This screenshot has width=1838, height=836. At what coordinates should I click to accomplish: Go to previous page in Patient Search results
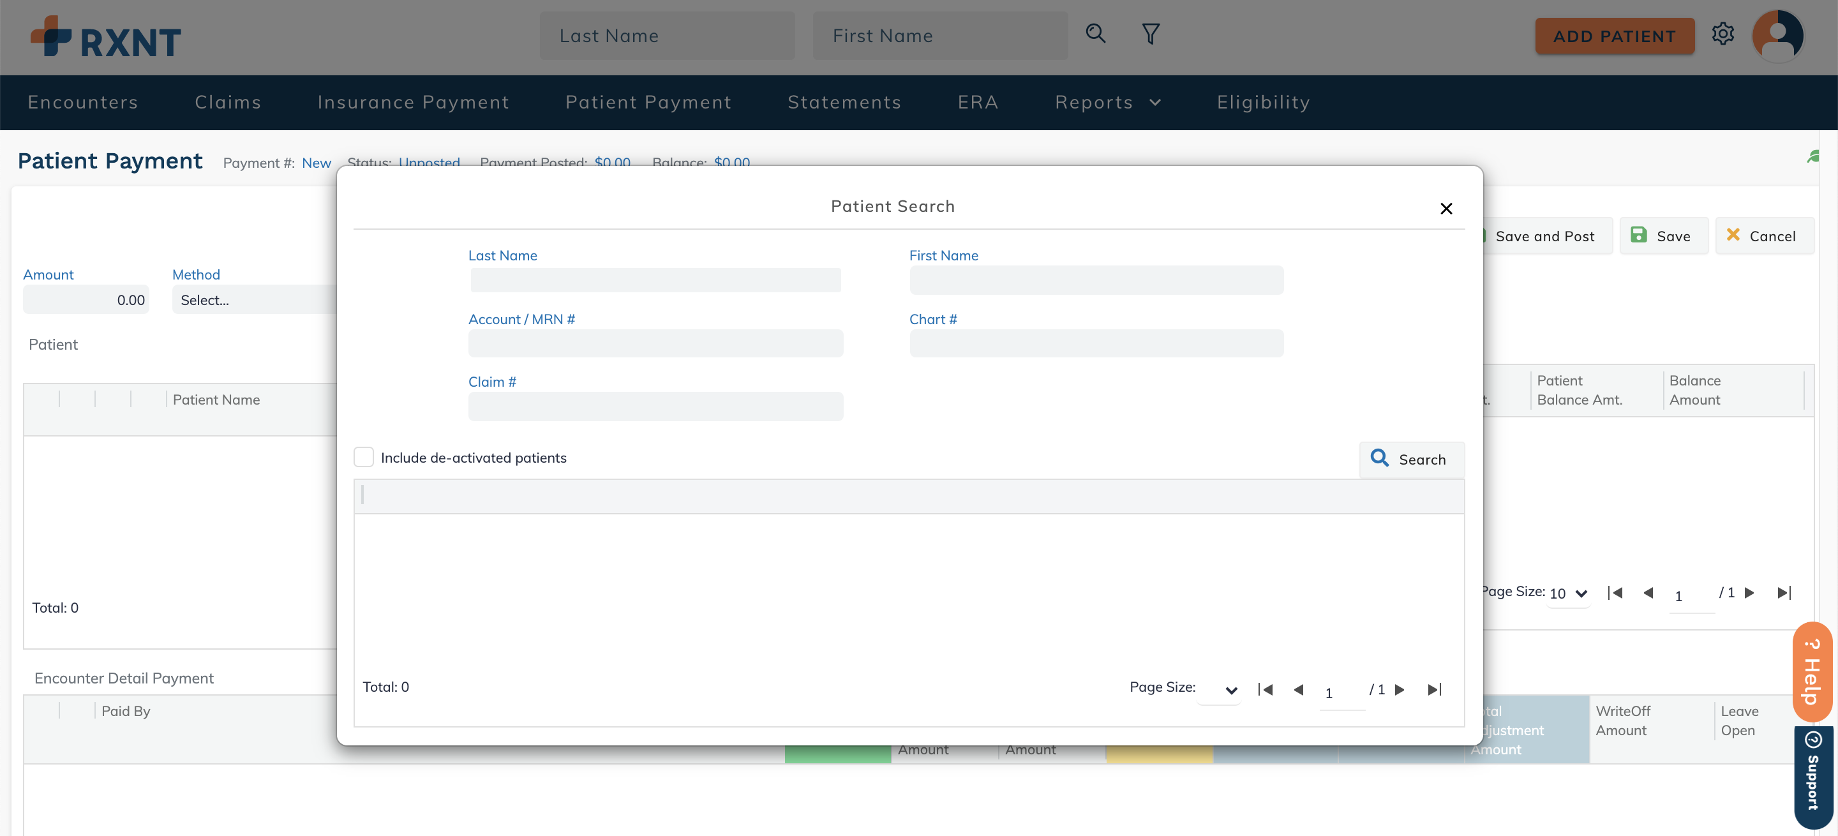1298,689
